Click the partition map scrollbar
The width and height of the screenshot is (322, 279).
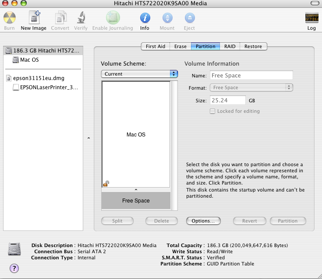174,146
